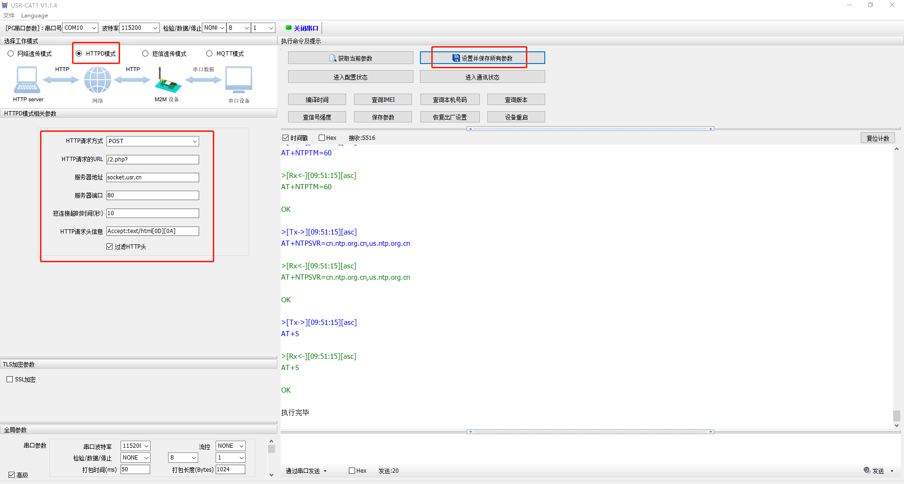Click the M2M device icon

pos(168,81)
